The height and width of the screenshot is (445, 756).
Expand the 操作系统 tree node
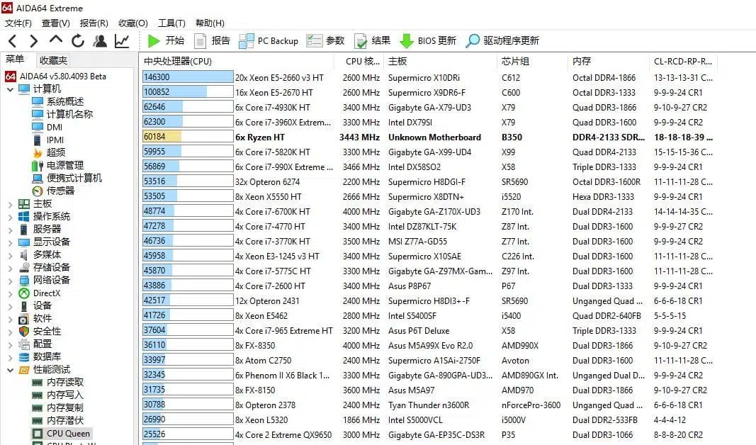[x=10, y=217]
